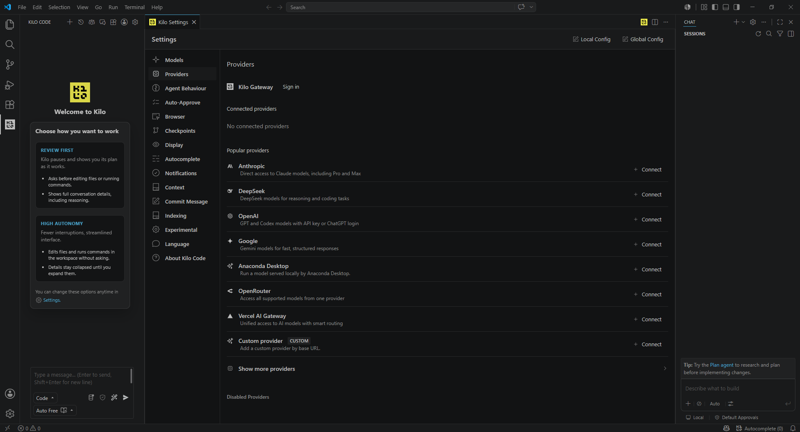Go to Models settings section
Image resolution: width=800 pixels, height=432 pixels.
pos(183,60)
